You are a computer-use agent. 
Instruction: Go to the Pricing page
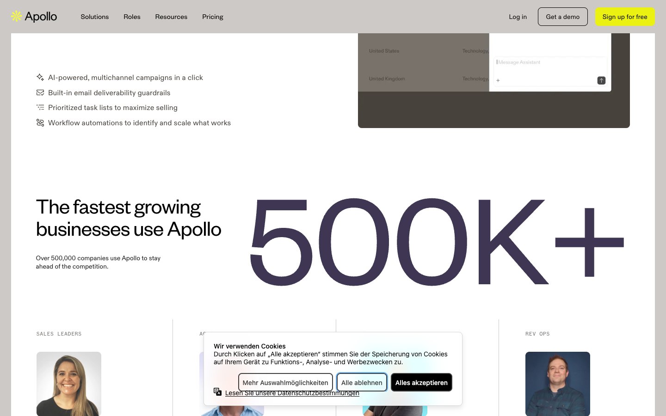click(212, 17)
